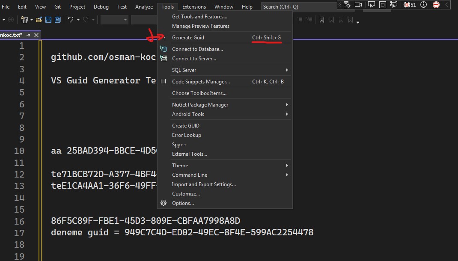Click the Next Bookmark icon
458x261 pixels.
[x=341, y=20]
